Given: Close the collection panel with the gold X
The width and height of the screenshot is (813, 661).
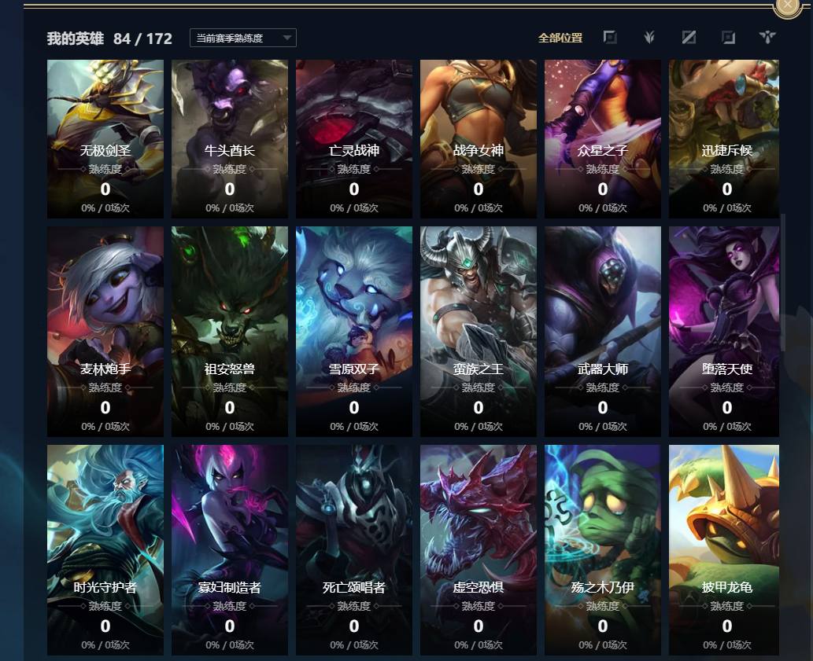Looking at the screenshot, I should (x=788, y=6).
